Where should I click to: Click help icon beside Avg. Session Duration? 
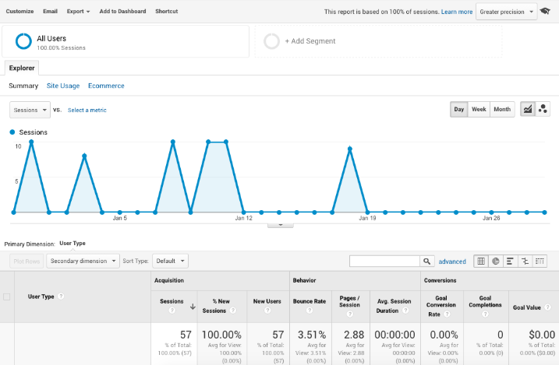tap(405, 311)
